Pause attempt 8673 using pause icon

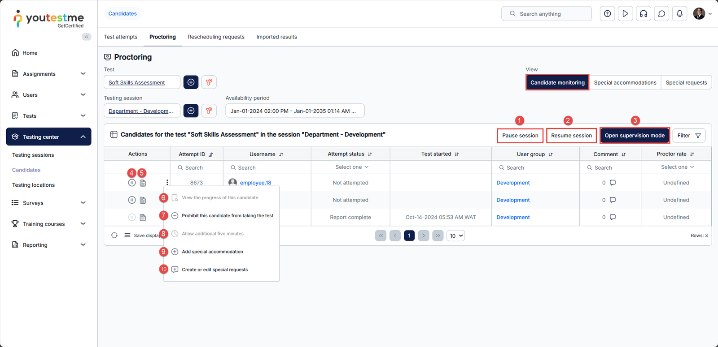[x=132, y=183]
